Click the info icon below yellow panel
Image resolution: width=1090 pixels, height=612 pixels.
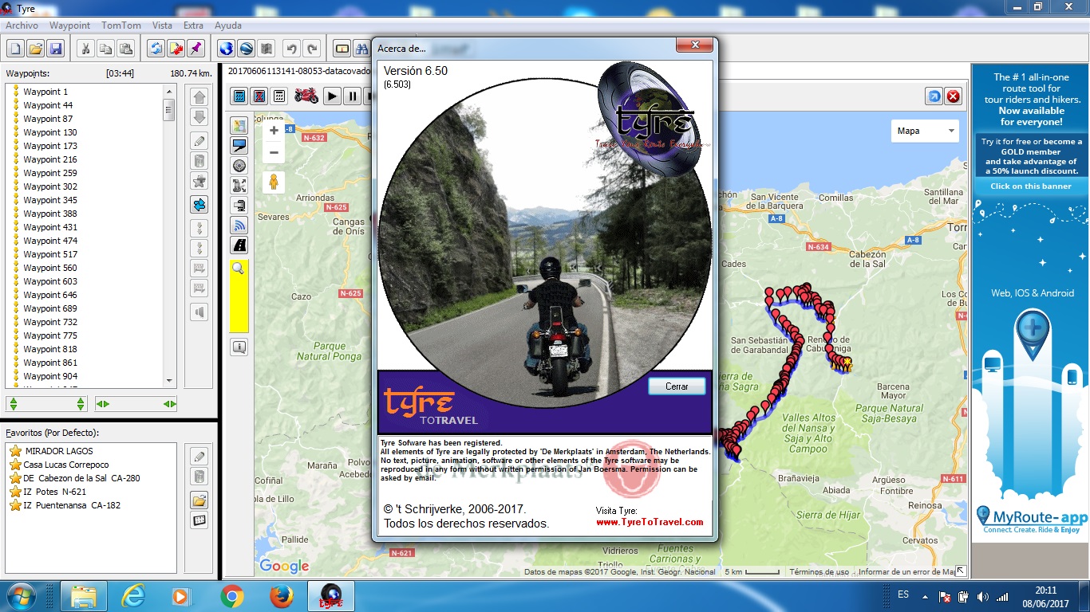[239, 347]
